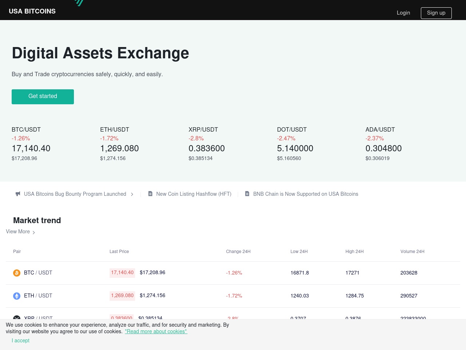This screenshot has height=350, width=466.
Task: Click BTC 24H change -1.26% in table
Action: (x=234, y=273)
